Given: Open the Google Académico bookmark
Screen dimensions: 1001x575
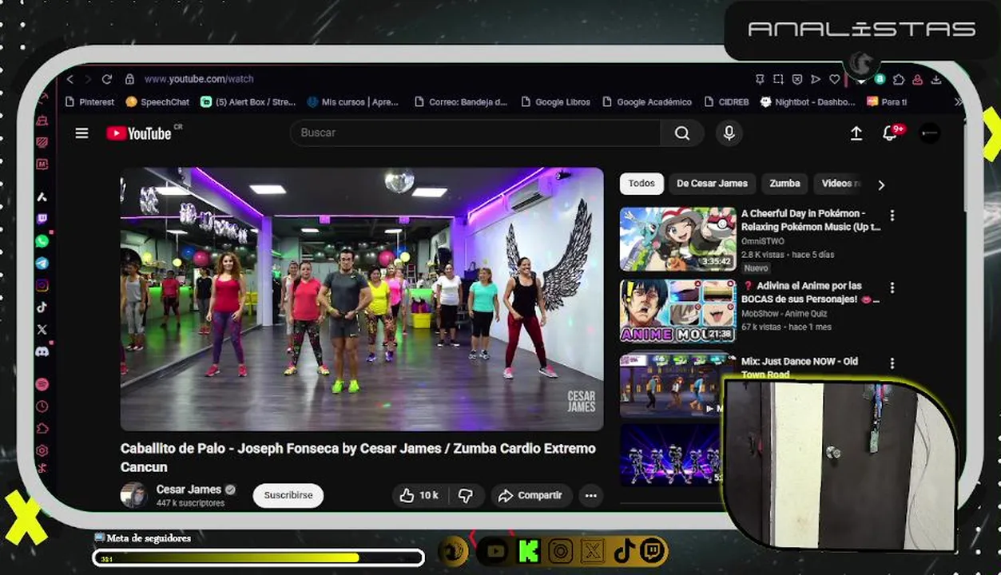Looking at the screenshot, I should pyautogui.click(x=648, y=102).
